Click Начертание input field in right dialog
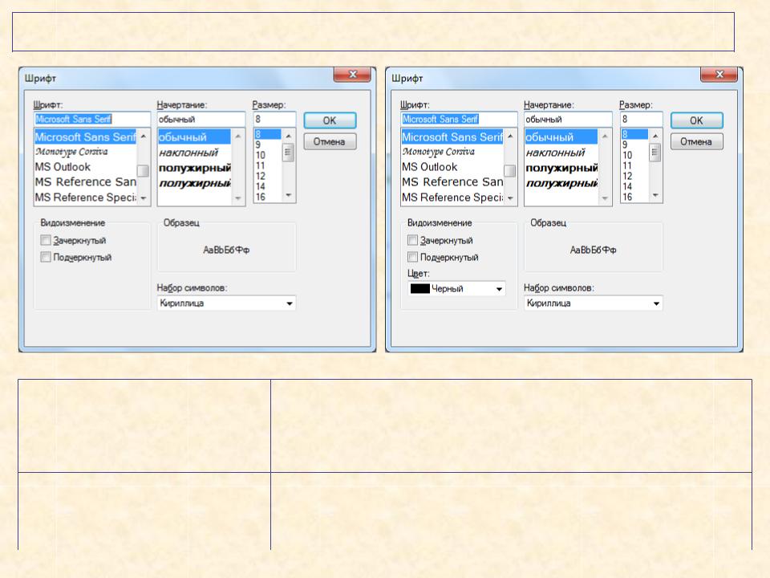The image size is (770, 578). (568, 119)
